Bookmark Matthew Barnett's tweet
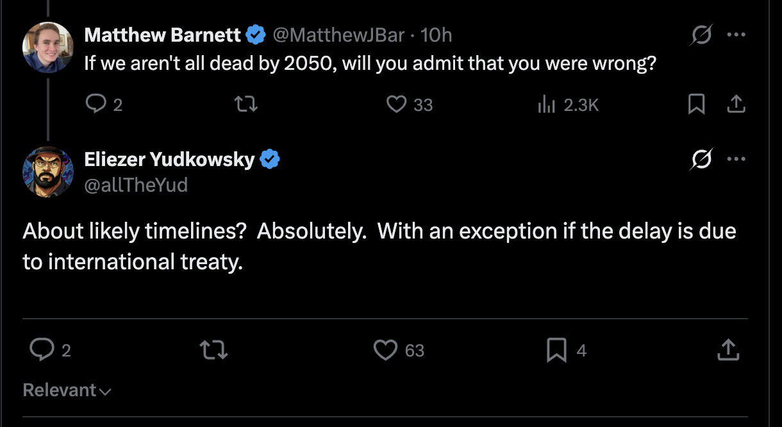This screenshot has width=782, height=427. point(695,104)
